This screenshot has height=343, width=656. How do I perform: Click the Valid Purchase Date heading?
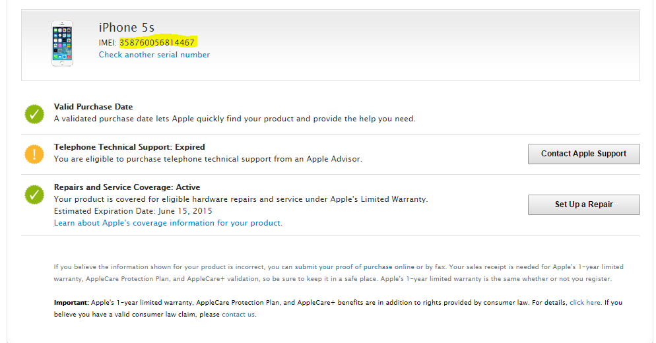(x=93, y=107)
